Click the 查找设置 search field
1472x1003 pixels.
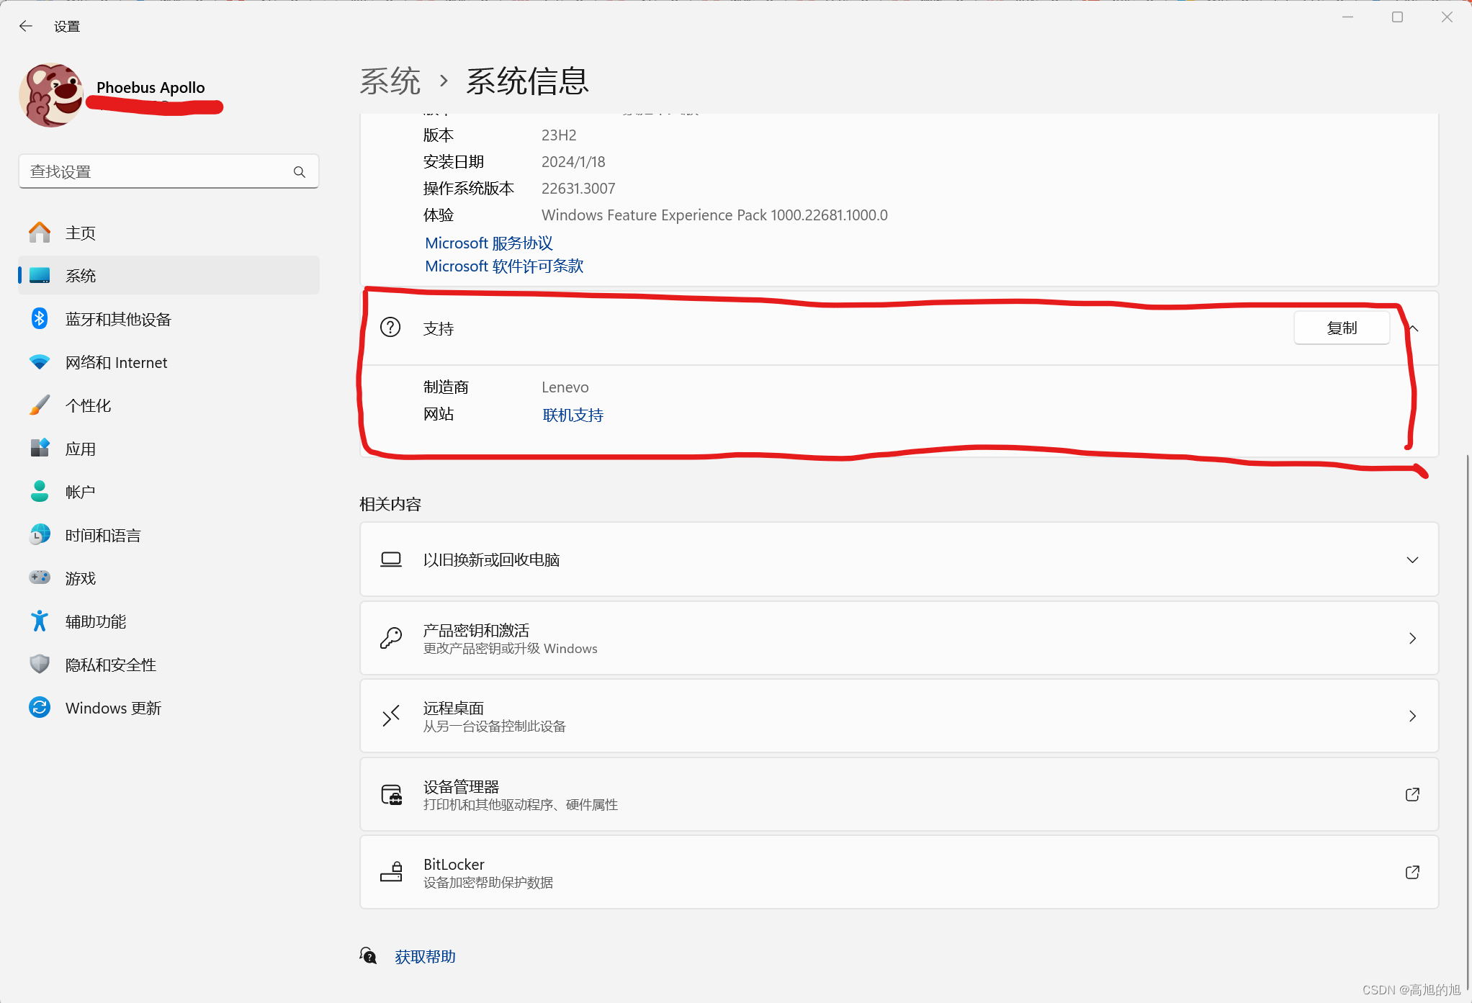tap(155, 172)
